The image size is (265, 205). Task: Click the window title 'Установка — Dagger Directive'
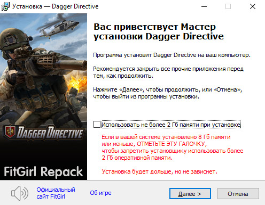click(55, 6)
